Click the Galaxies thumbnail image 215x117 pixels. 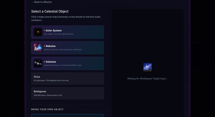[38, 63]
